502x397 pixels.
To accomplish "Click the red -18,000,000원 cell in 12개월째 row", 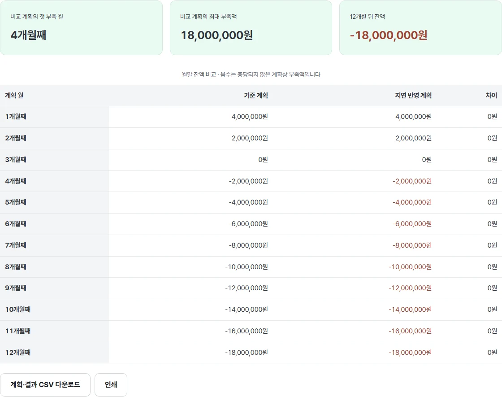I will point(410,352).
